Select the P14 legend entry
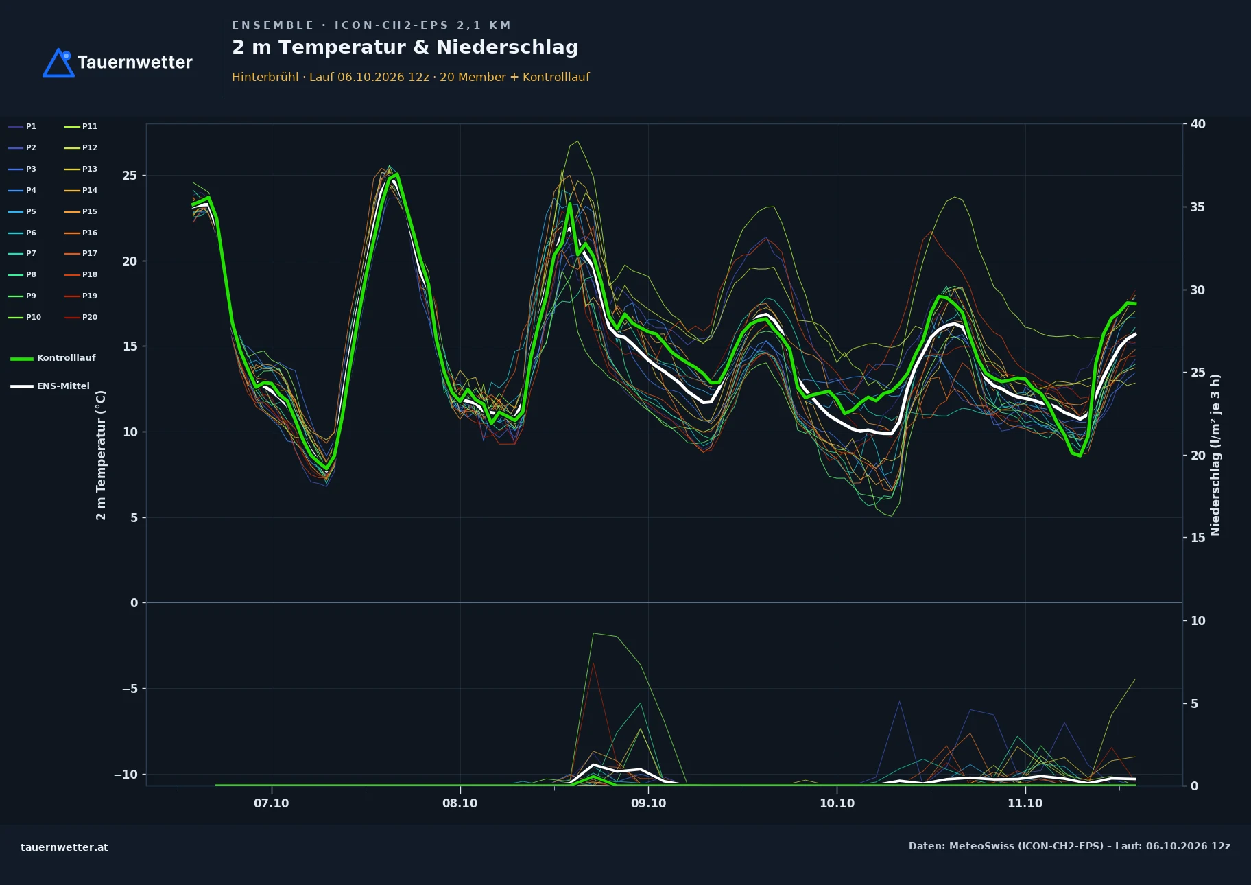1251x885 pixels. coord(81,190)
